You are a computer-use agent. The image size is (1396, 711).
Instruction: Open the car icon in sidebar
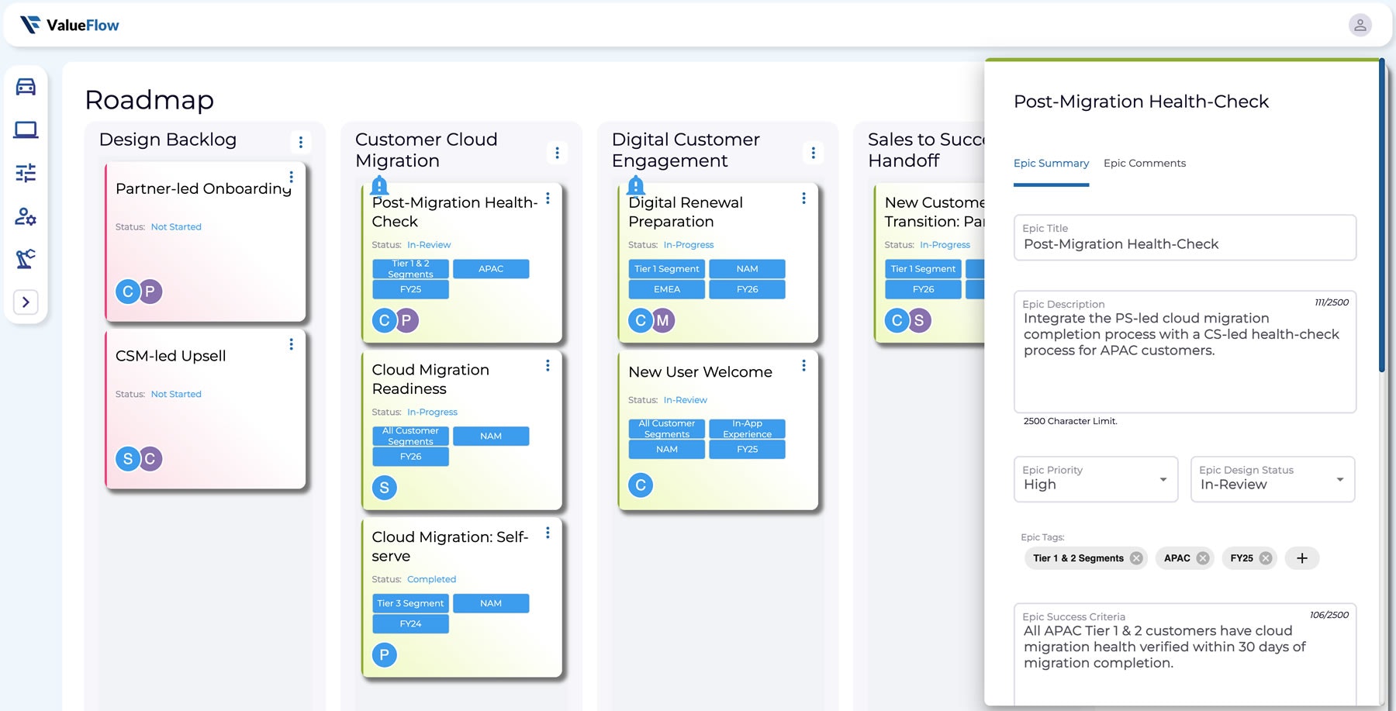point(26,86)
